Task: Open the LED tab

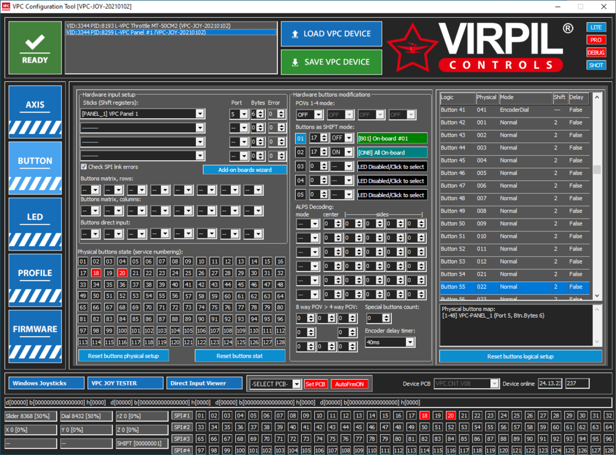Action: point(35,224)
